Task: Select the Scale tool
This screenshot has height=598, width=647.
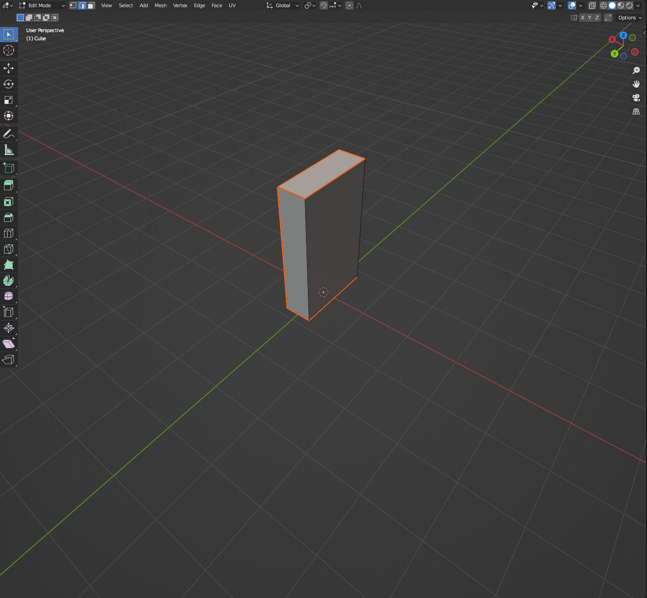Action: coord(9,100)
